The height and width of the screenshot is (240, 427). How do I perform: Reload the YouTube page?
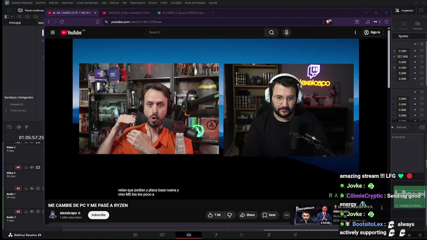coord(62,22)
